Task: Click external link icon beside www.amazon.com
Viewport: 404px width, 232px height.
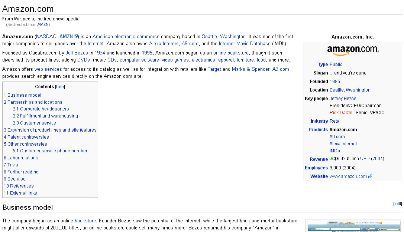Action: 370,176
